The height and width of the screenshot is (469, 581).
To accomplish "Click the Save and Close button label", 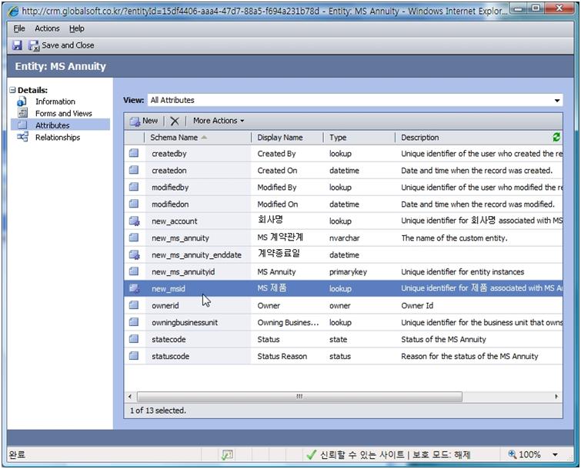I will tap(68, 45).
